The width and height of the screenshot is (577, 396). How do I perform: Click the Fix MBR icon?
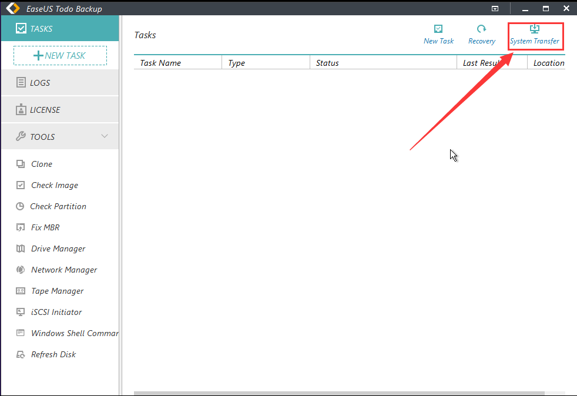21,227
